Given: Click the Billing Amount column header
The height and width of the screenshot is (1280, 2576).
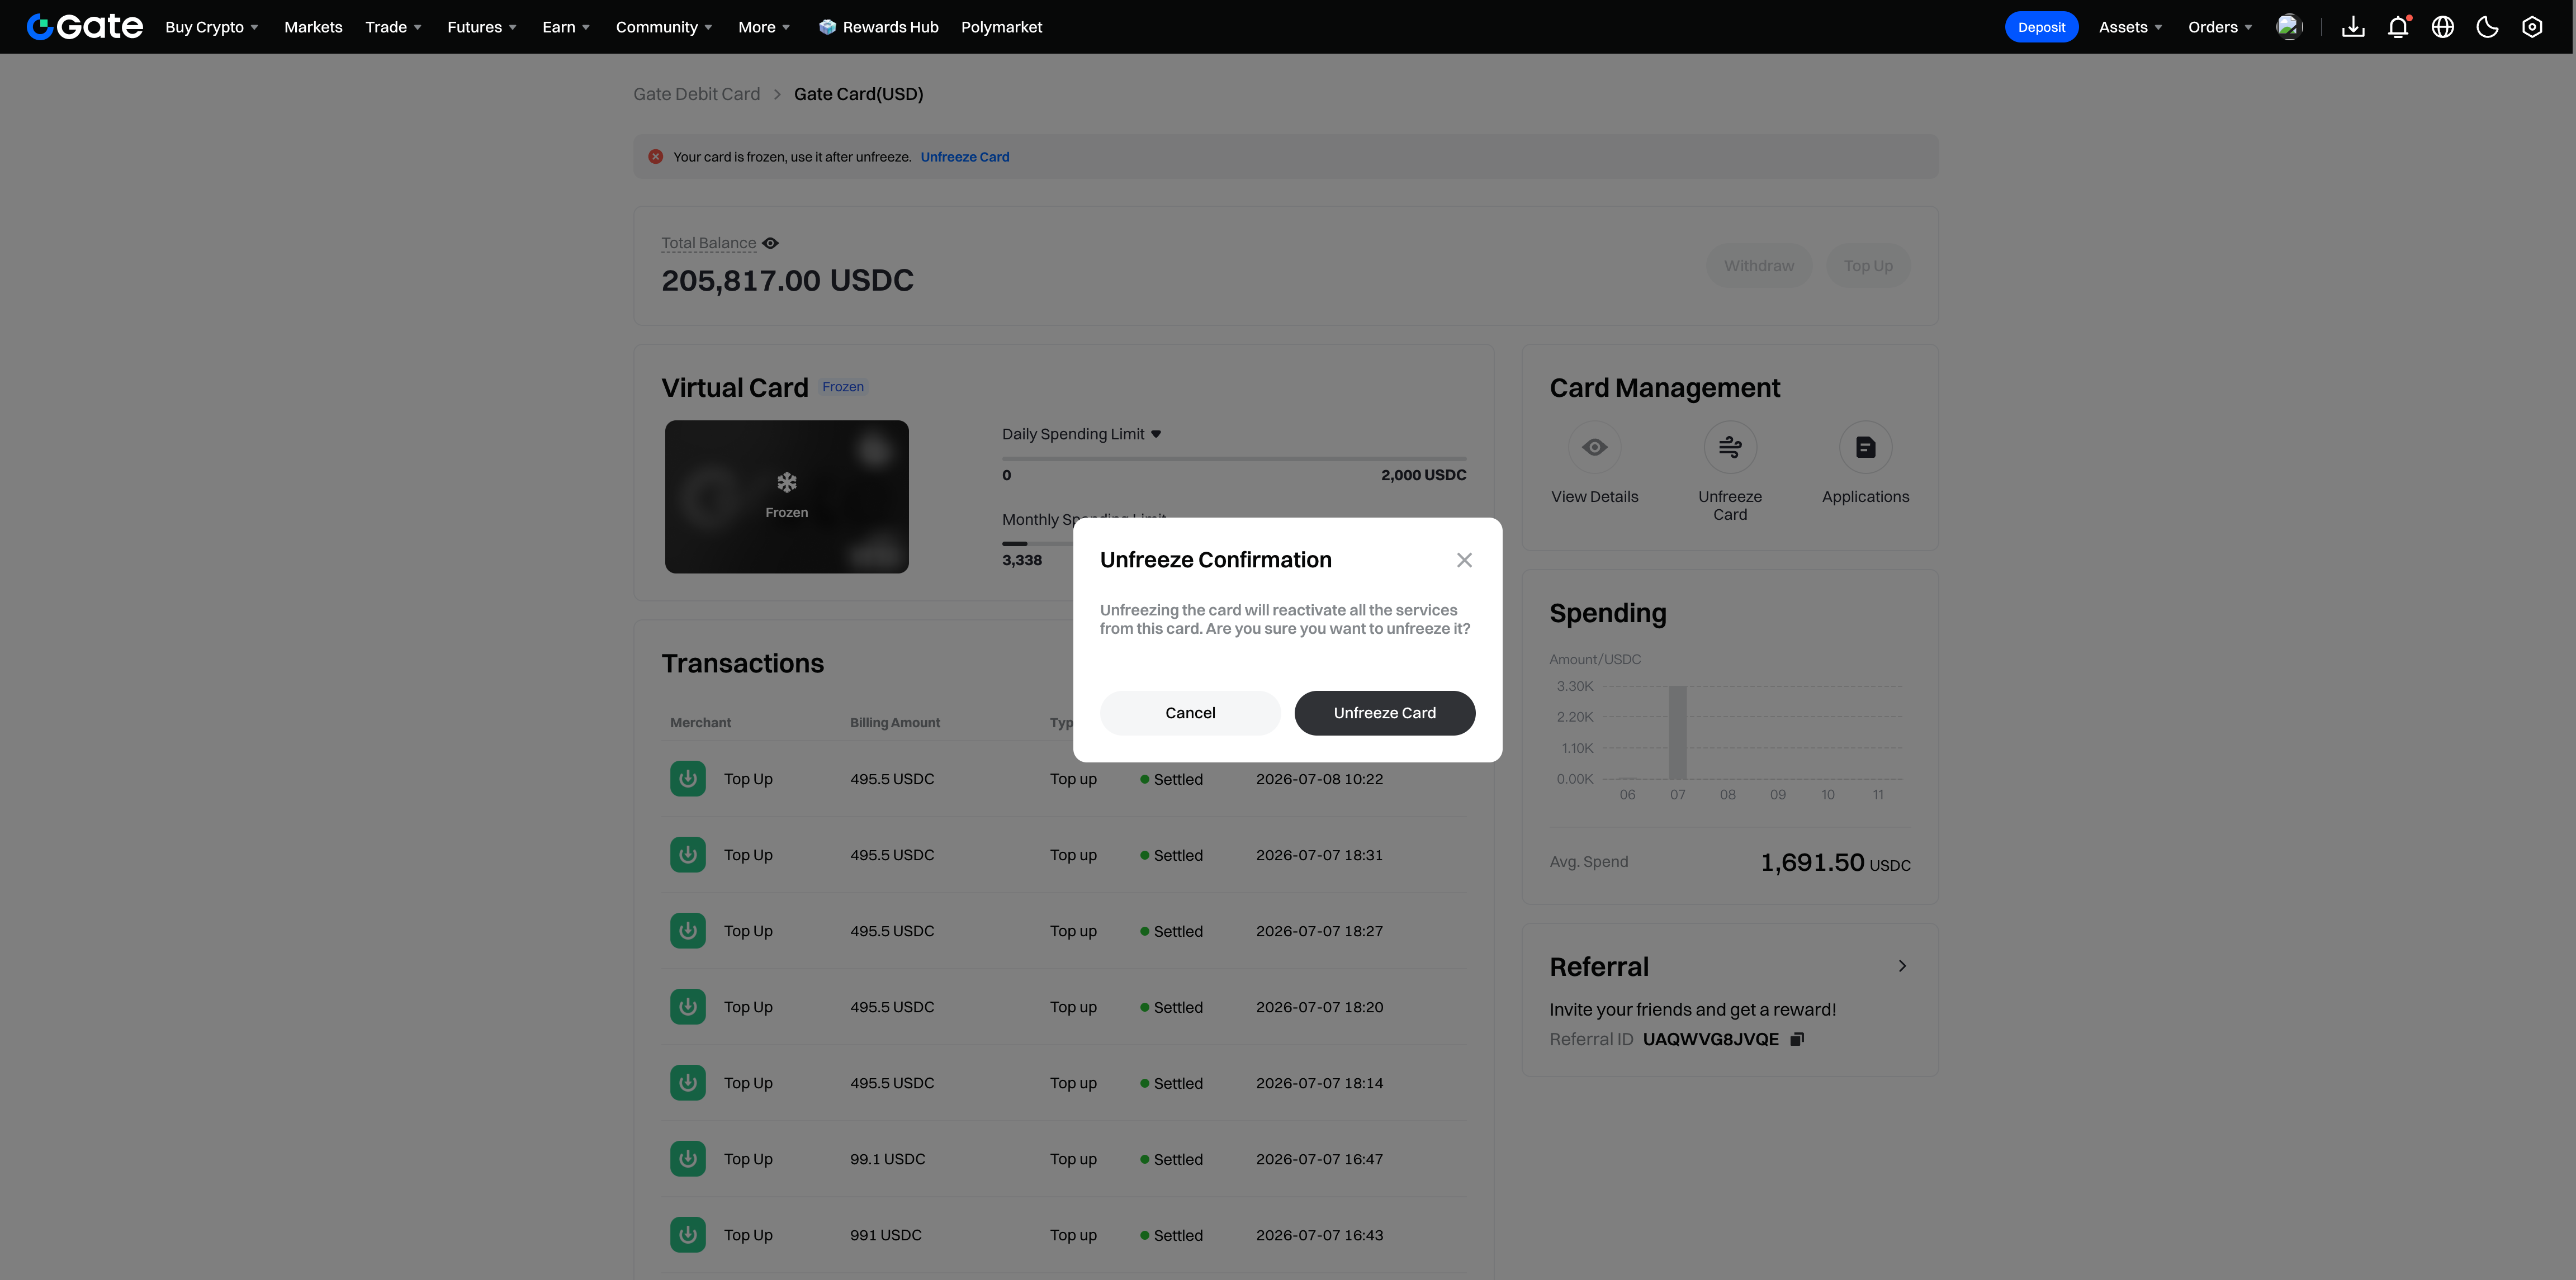Looking at the screenshot, I should point(895,723).
